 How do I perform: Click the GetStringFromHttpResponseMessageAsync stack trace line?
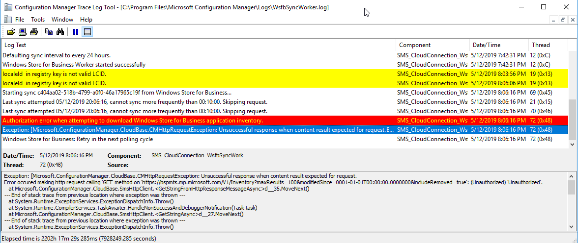click(x=158, y=189)
